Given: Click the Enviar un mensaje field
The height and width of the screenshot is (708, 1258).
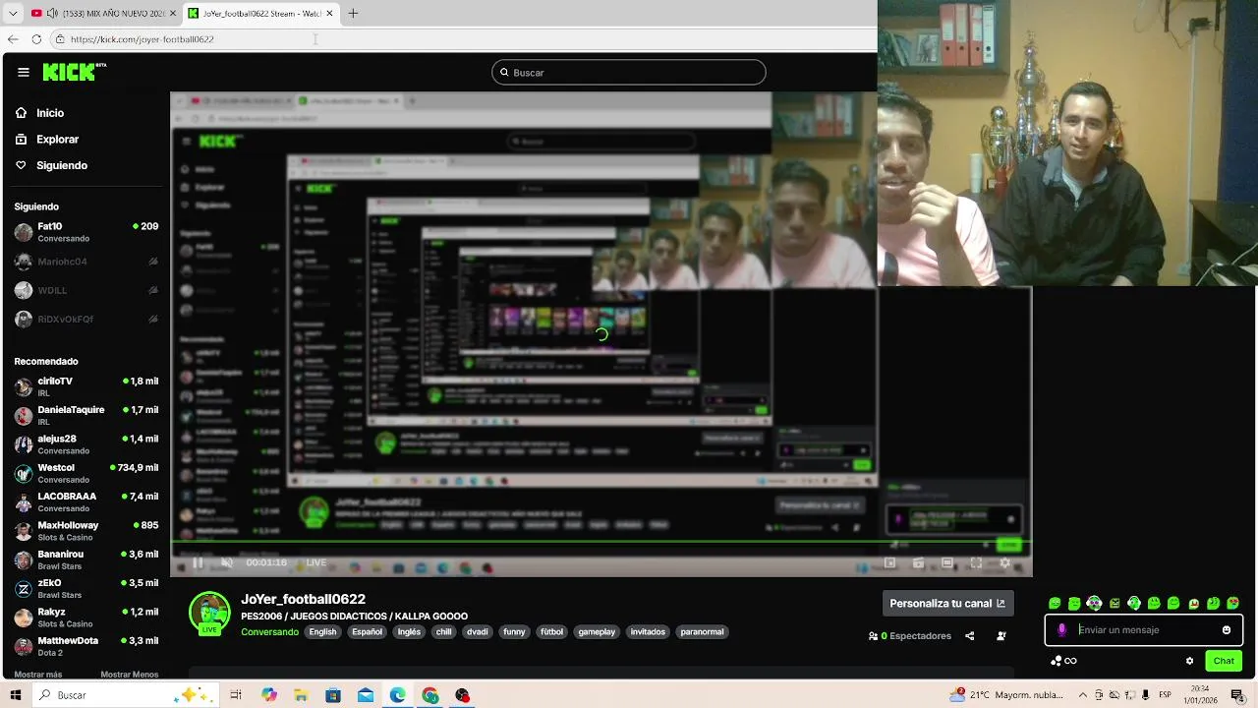Looking at the screenshot, I should (x=1145, y=630).
